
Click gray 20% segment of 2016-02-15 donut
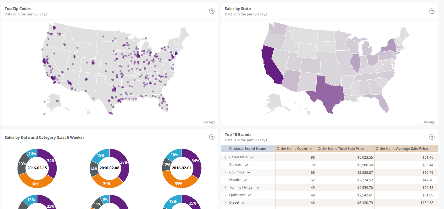[22, 164]
